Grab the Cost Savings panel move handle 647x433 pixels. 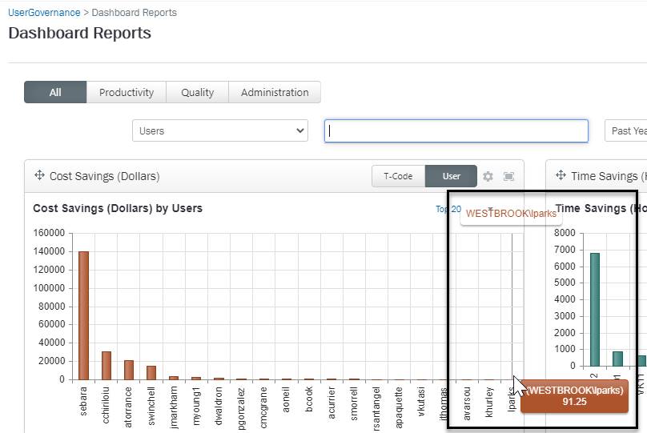click(38, 176)
